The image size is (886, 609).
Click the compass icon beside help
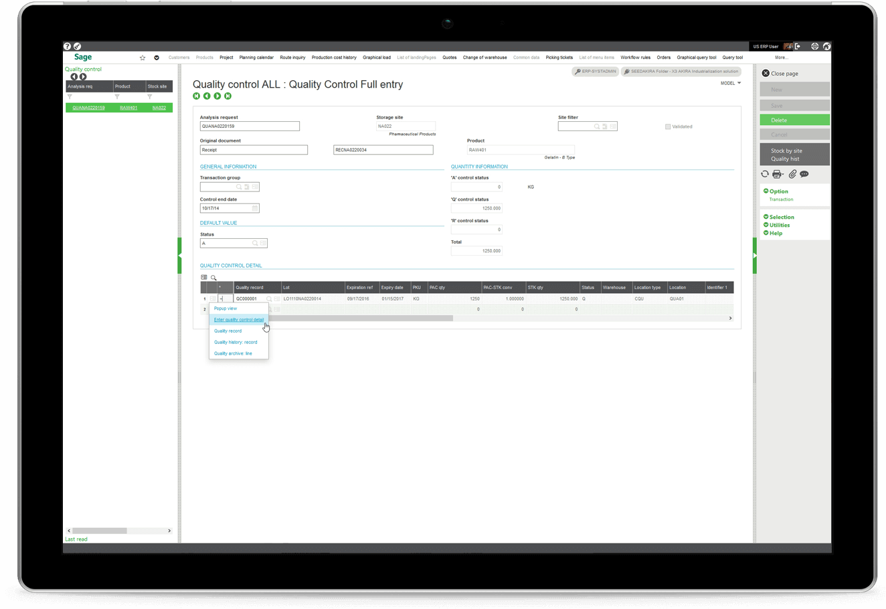point(78,46)
